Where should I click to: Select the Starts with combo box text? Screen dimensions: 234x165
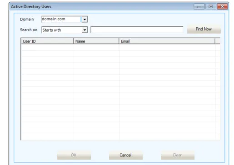point(52,30)
